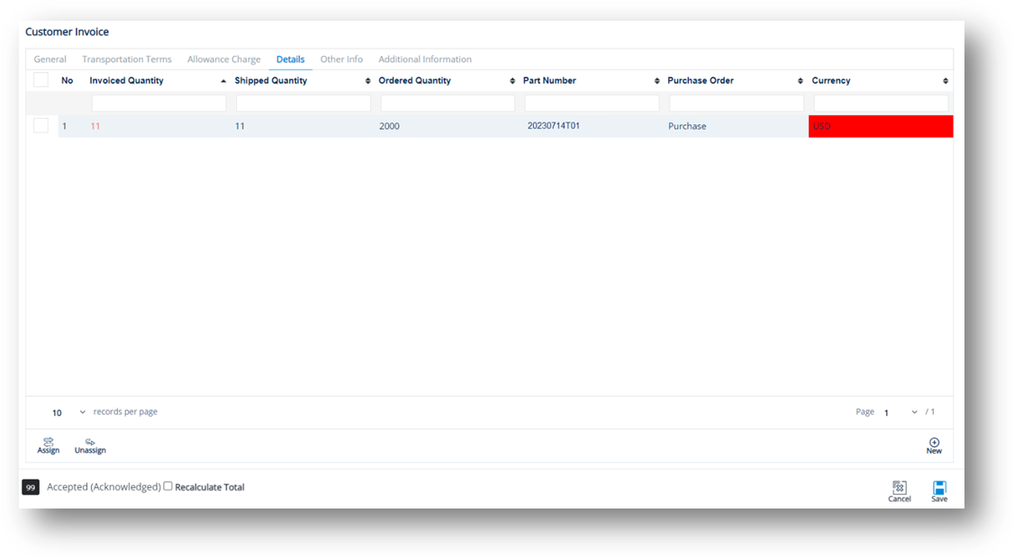Click the Purchase Order filter field
The height and width of the screenshot is (558, 1014).
tap(737, 103)
